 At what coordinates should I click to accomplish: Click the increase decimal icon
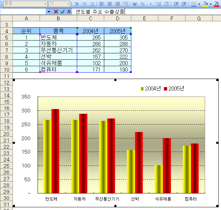coord(158,4)
